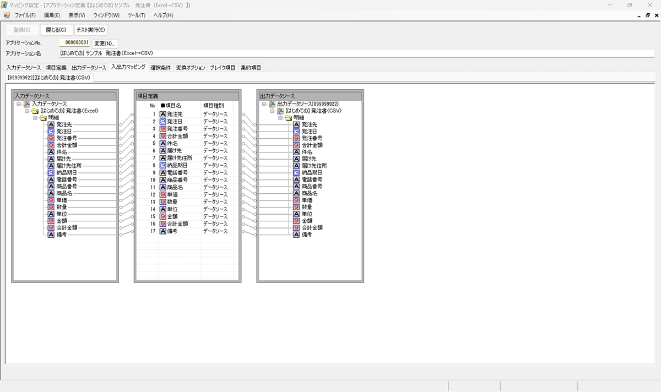Switch to the 選択条件 tab

point(160,68)
